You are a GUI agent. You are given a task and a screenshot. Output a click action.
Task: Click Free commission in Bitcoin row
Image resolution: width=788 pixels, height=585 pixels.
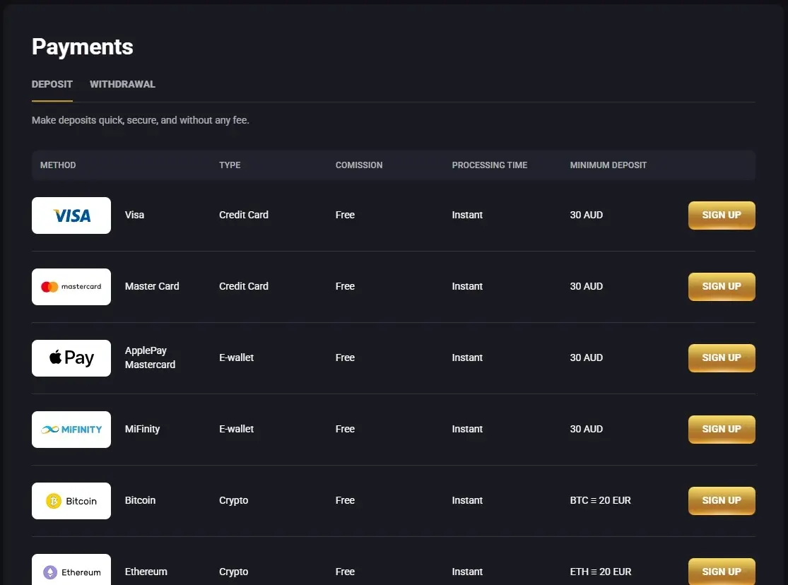pyautogui.click(x=346, y=500)
